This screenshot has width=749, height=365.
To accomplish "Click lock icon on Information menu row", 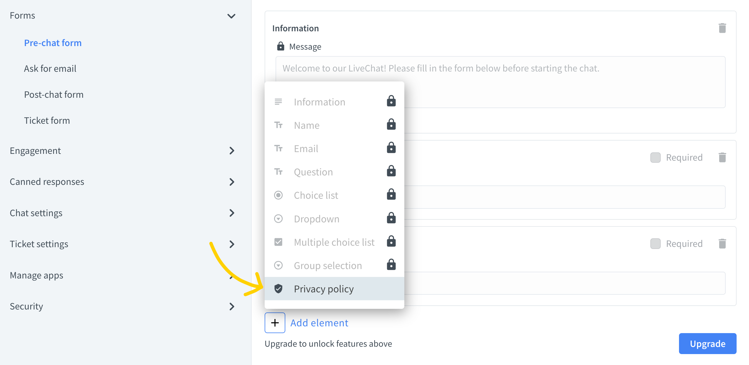I will coord(391,101).
